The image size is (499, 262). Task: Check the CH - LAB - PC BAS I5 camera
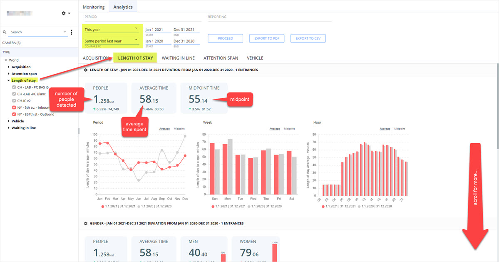click(14, 87)
